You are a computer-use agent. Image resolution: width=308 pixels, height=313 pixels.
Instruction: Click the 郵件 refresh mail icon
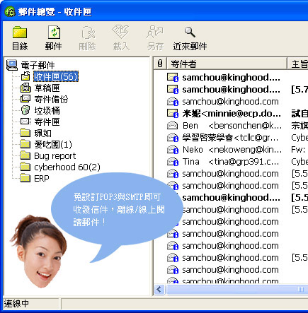pyautogui.click(x=54, y=33)
